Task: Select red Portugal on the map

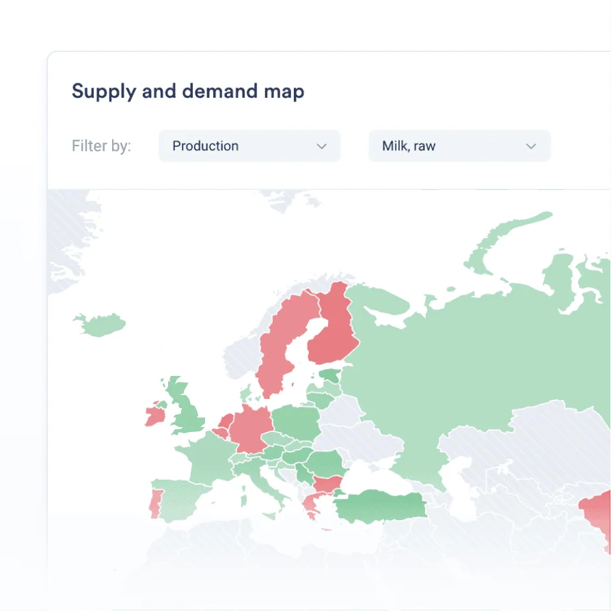Action: 156,504
